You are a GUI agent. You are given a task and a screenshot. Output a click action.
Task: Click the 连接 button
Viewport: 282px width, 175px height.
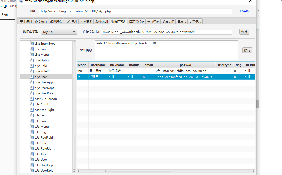pyautogui.click(x=244, y=32)
